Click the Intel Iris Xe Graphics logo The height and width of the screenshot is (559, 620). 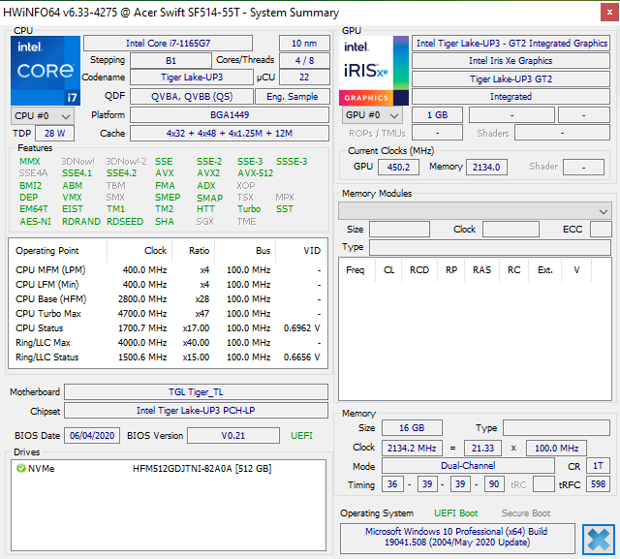pos(373,71)
